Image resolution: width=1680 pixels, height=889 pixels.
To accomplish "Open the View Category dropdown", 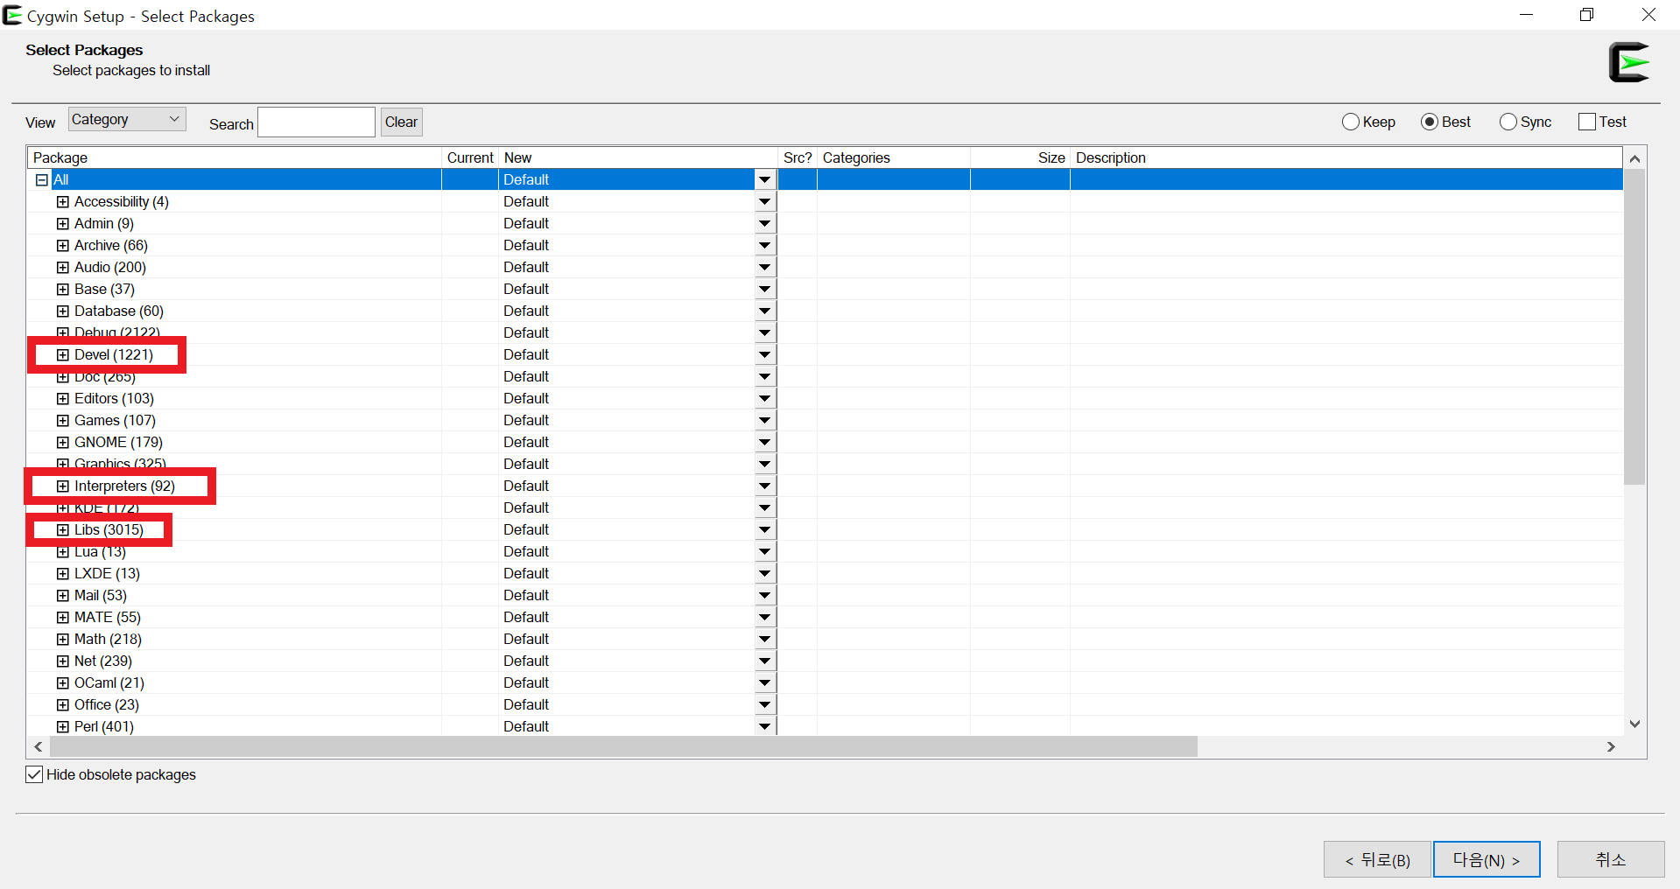I will pos(127,120).
